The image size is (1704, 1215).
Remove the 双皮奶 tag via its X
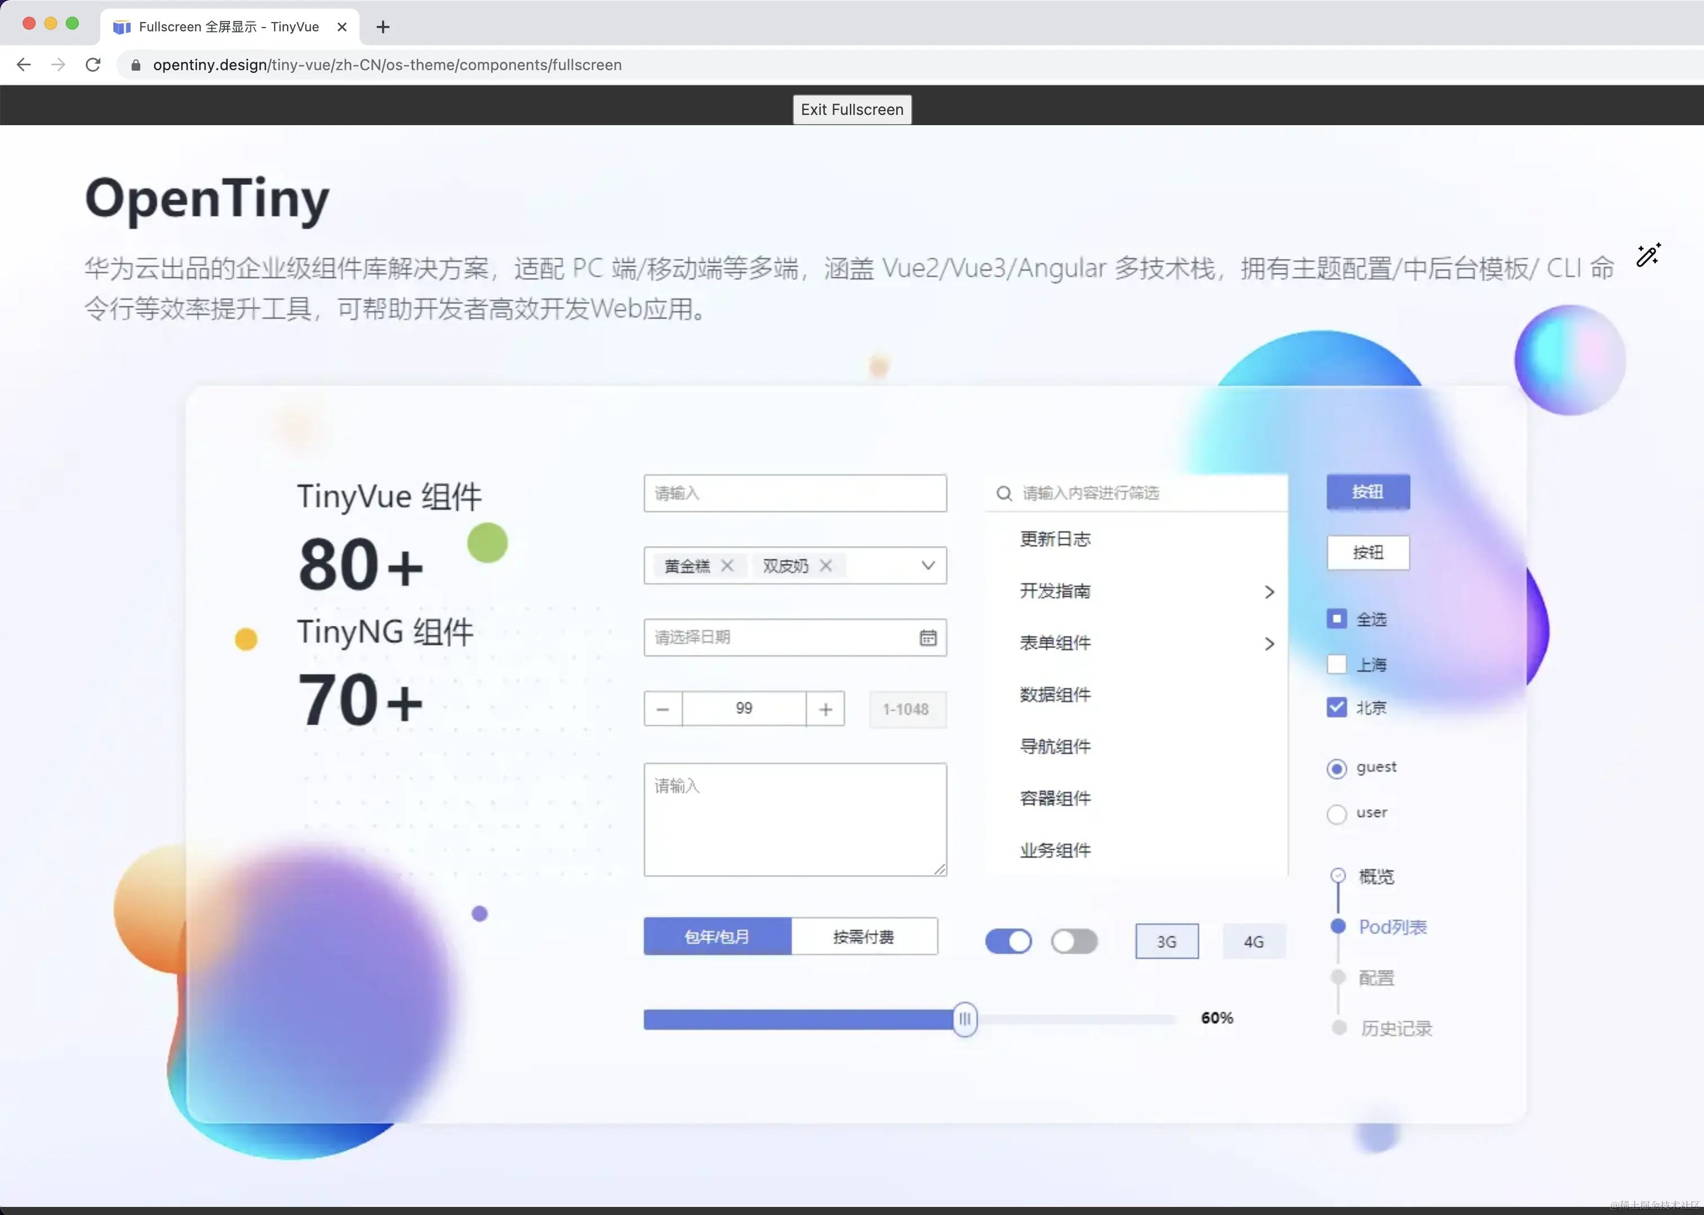click(826, 566)
